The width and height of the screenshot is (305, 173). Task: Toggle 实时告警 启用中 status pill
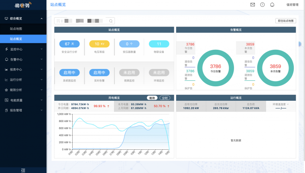[x=99, y=73]
